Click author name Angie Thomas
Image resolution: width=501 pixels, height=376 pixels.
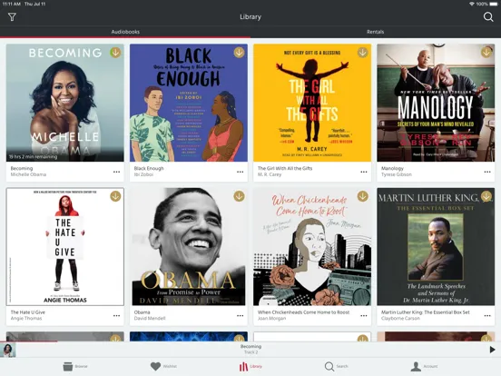point(26,319)
